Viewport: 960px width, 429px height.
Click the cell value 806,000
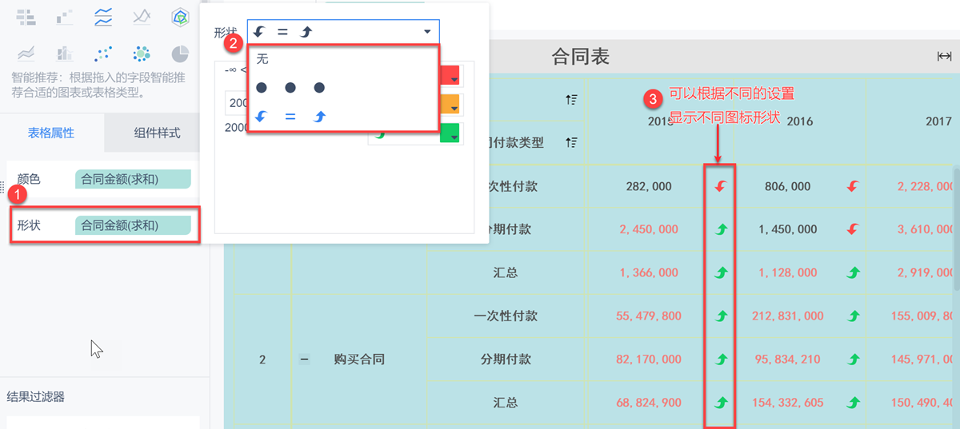pos(787,186)
